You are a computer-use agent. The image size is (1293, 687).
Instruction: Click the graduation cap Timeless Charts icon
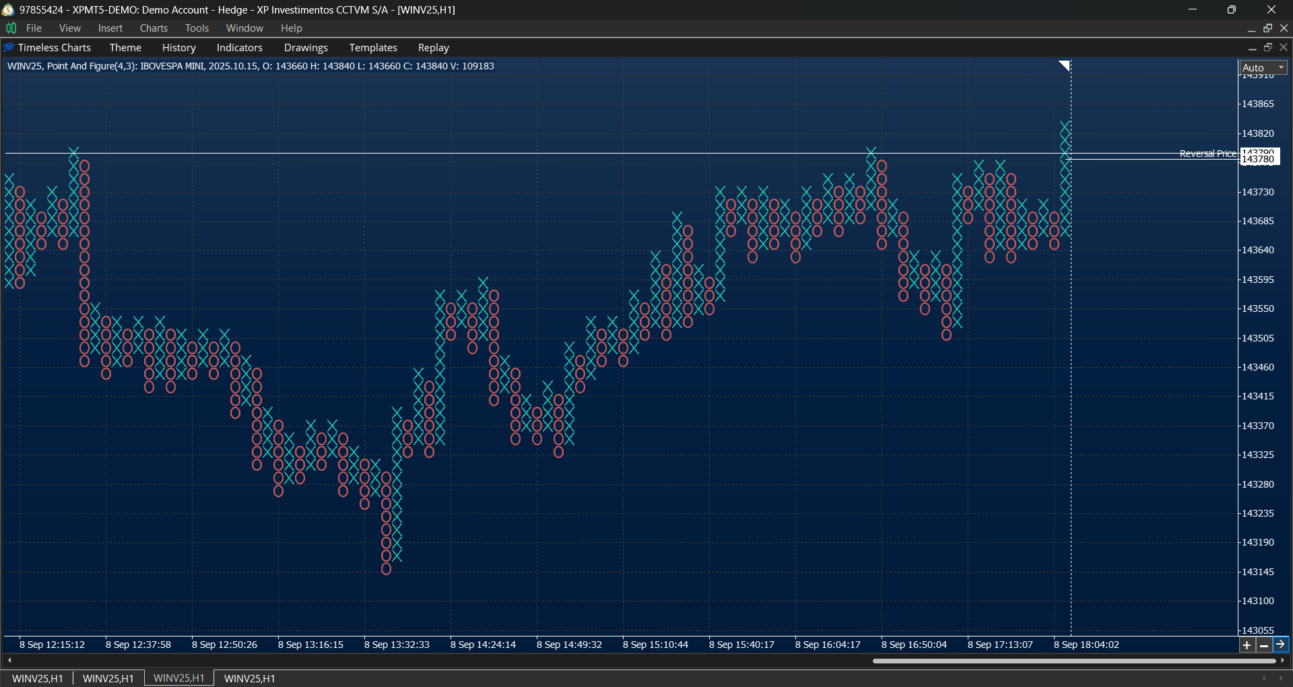tap(9, 48)
